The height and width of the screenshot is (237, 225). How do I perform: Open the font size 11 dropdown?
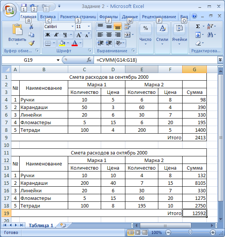89,27
